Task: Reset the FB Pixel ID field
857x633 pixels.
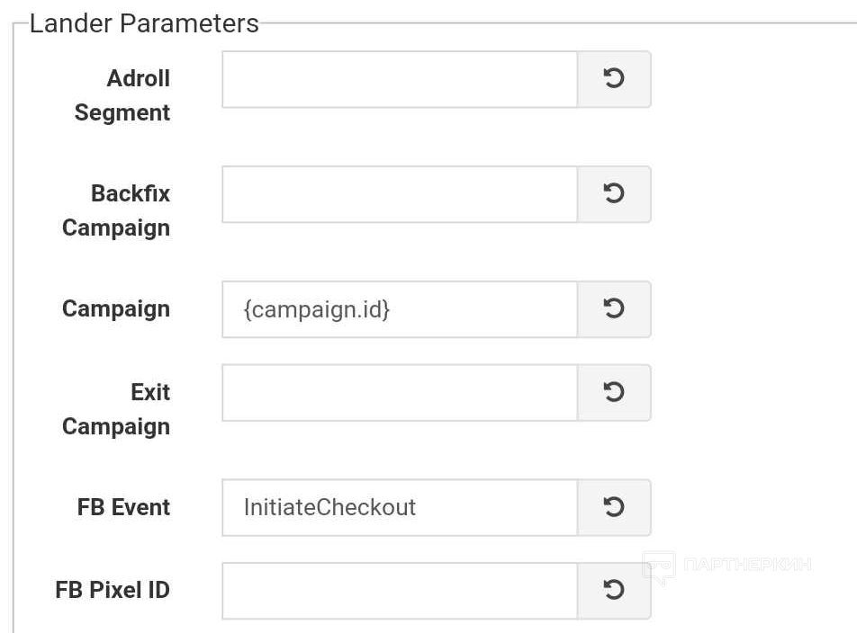Action: click(x=613, y=590)
